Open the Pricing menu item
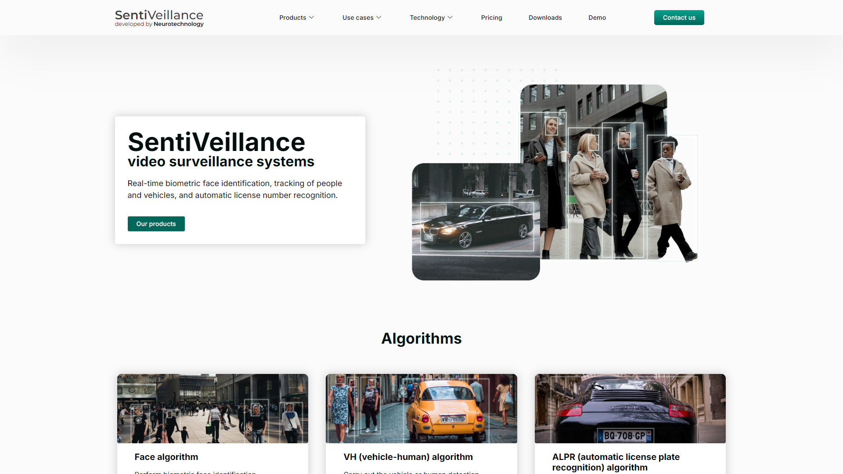Image resolution: width=843 pixels, height=474 pixels. (x=491, y=18)
